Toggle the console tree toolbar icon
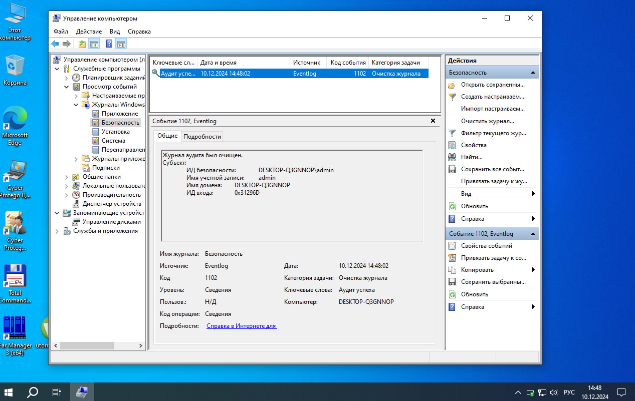Screen dimensions: 635x401 click(x=94, y=44)
